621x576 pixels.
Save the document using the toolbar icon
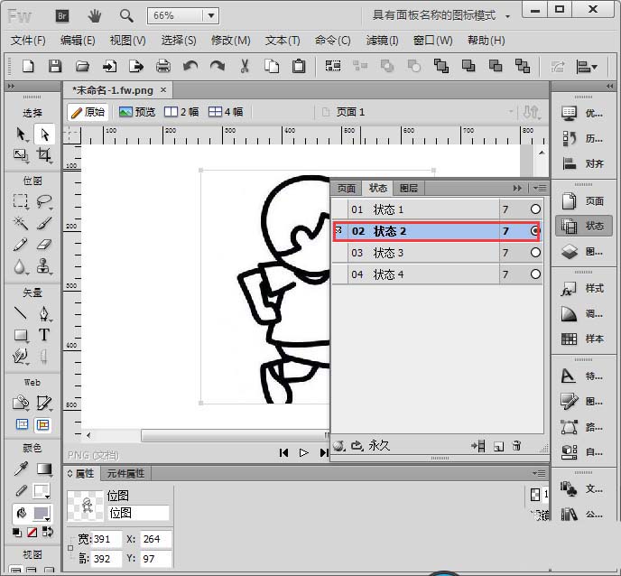point(55,66)
